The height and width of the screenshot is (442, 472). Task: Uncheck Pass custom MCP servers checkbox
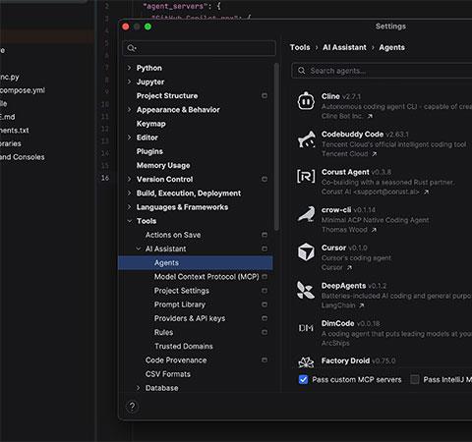(x=303, y=379)
